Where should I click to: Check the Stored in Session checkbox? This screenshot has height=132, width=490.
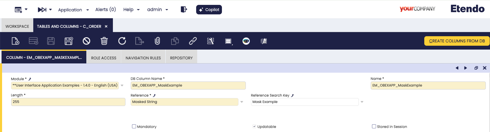click(374, 126)
